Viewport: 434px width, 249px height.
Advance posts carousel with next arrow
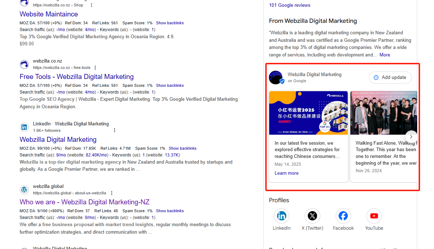411,137
